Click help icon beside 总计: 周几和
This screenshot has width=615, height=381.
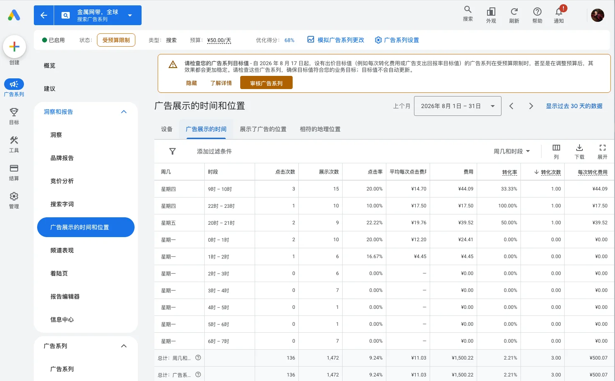[198, 357]
